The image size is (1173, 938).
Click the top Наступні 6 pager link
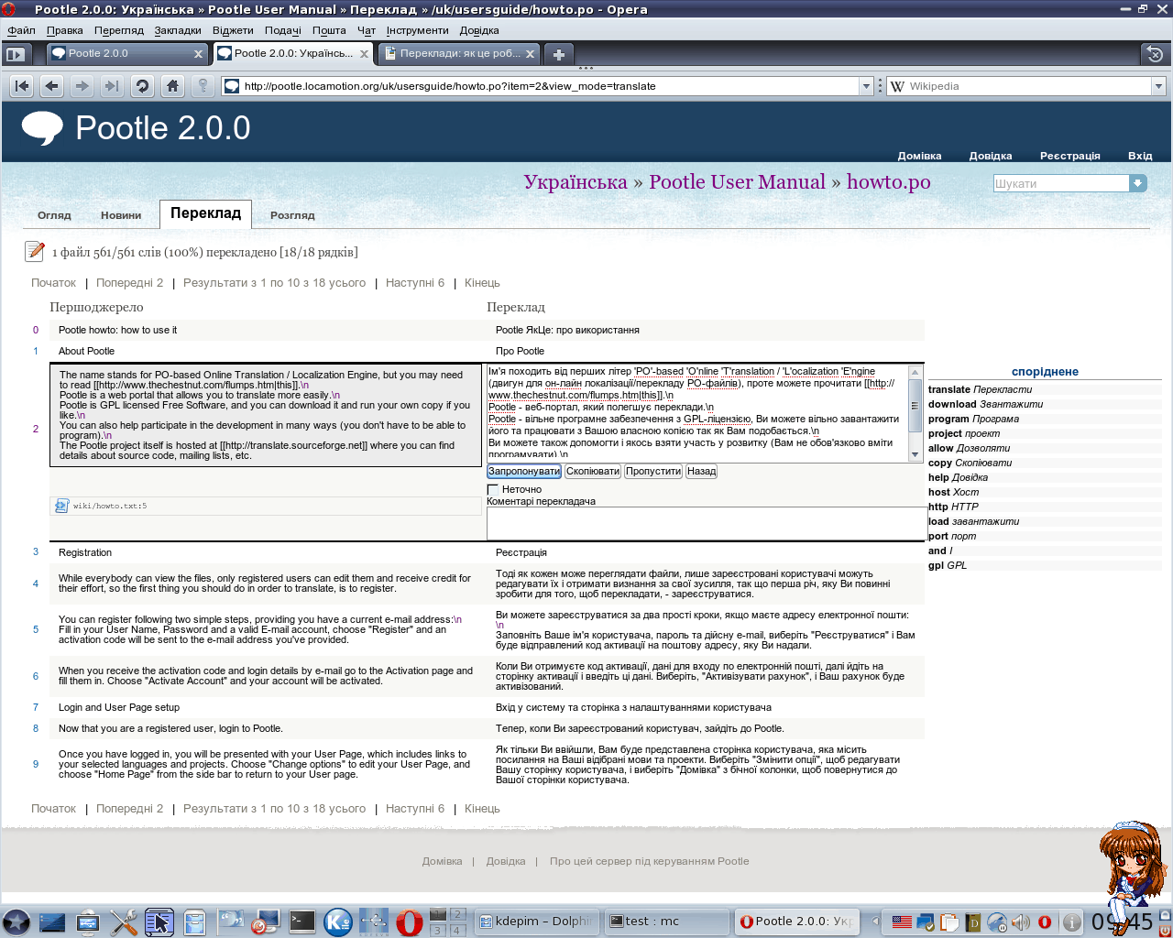point(415,283)
